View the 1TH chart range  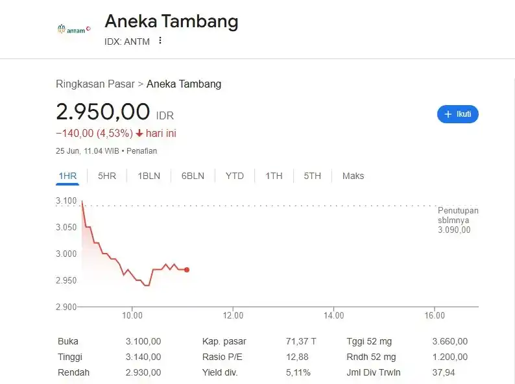[274, 176]
